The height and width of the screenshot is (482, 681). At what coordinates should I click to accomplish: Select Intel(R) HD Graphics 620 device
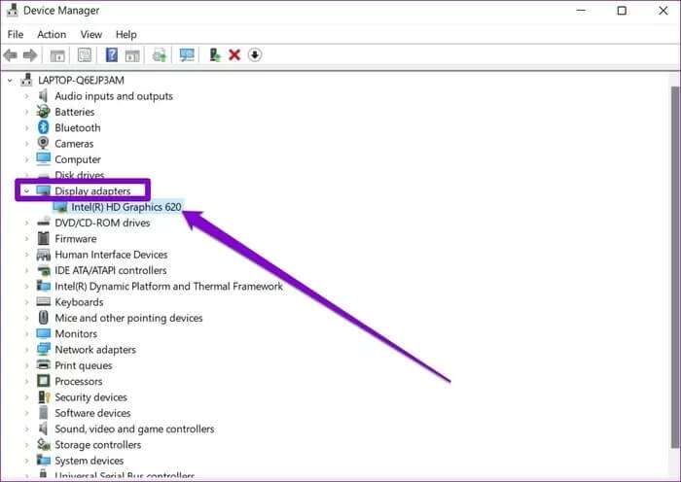click(x=125, y=207)
